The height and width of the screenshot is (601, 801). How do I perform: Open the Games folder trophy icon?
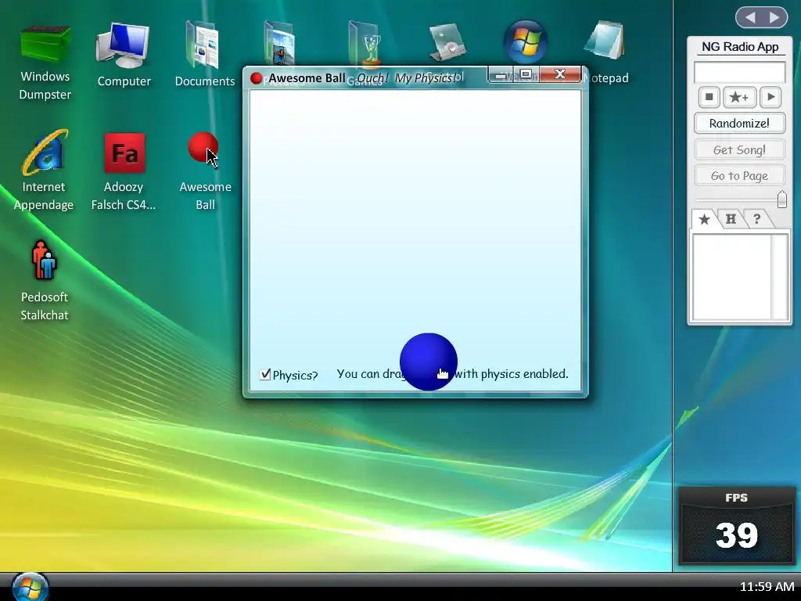[x=366, y=43]
